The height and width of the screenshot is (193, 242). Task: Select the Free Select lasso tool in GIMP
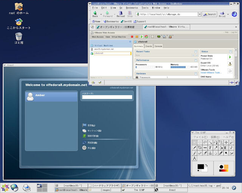pos(205,142)
